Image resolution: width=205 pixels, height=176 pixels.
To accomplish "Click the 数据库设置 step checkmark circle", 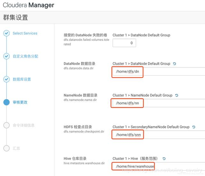I will pos(6,79).
